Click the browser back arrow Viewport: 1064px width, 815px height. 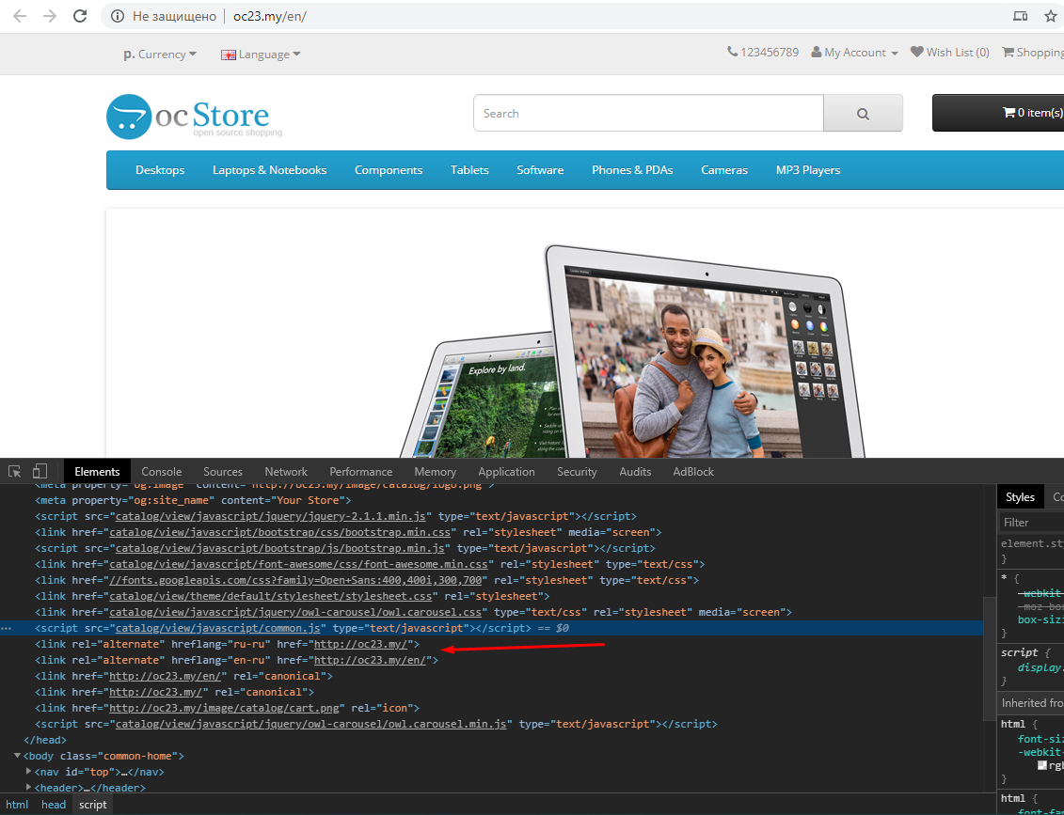point(20,16)
